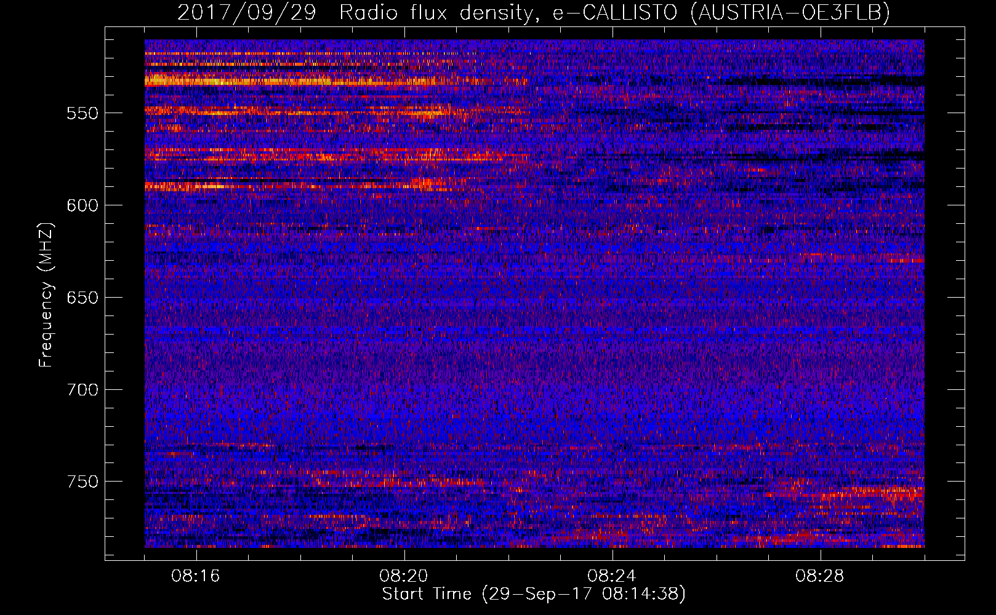Click the 08:28 time tick label
996x615 pixels.
tap(820, 576)
